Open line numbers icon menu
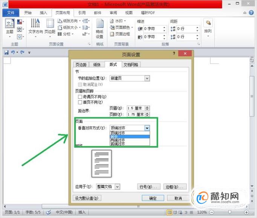The height and width of the screenshot is (218, 257). tap(86, 27)
